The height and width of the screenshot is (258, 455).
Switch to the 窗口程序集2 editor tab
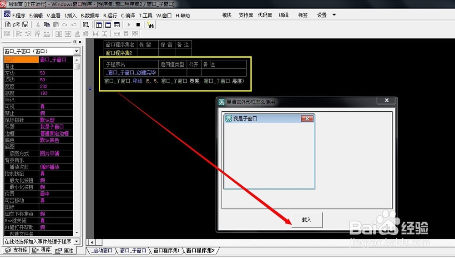pyautogui.click(x=200, y=250)
